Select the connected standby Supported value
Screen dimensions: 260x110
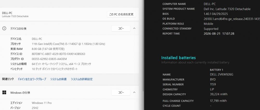(x=211, y=29)
